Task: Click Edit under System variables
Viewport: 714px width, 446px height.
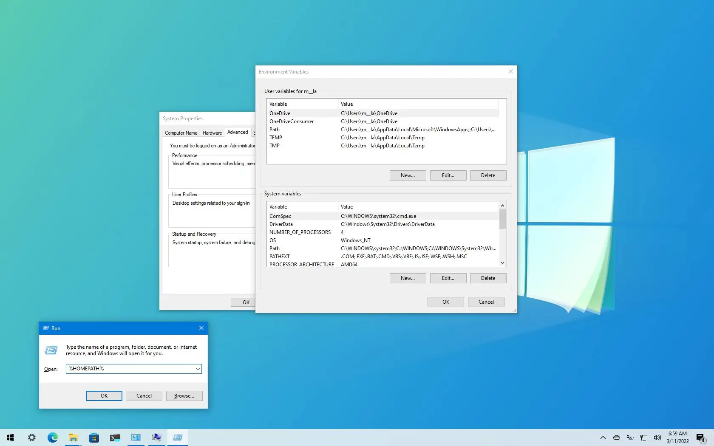Action: 448,278
